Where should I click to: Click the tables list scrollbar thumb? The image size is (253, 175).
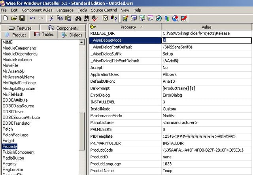pyautogui.click(x=82, y=131)
